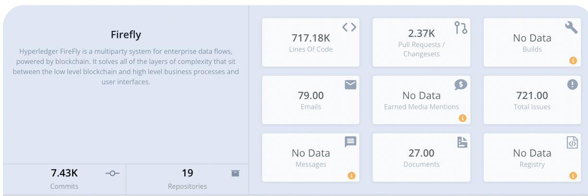This screenshot has height=196, width=588.
Task: Click the envelope icon on Emails card
Action: pos(351,85)
